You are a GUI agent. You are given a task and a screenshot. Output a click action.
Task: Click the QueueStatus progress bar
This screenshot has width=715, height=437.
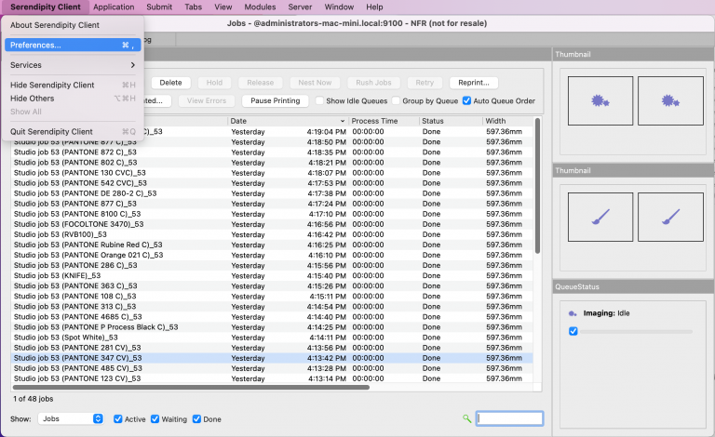click(636, 332)
